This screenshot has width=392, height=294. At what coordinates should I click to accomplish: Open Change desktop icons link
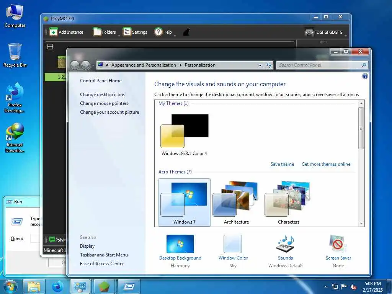(x=102, y=95)
